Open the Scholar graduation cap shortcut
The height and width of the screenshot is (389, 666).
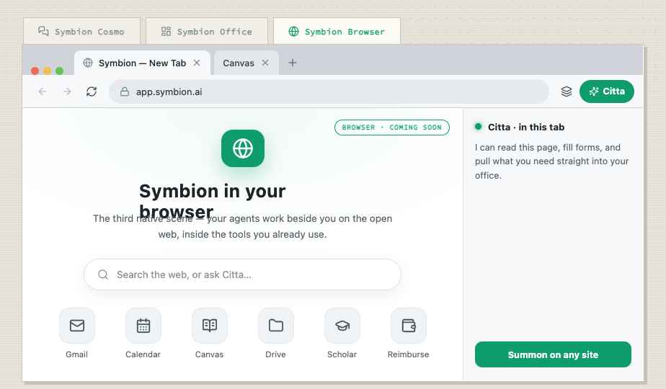(x=342, y=326)
